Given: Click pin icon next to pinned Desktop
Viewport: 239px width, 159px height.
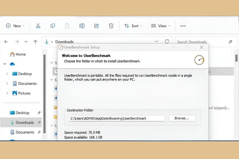Looking at the screenshot, I should (39, 113).
